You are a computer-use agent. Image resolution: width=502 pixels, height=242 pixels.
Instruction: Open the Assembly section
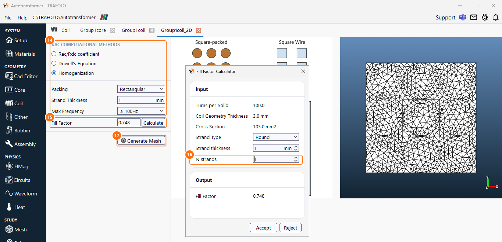point(21,144)
